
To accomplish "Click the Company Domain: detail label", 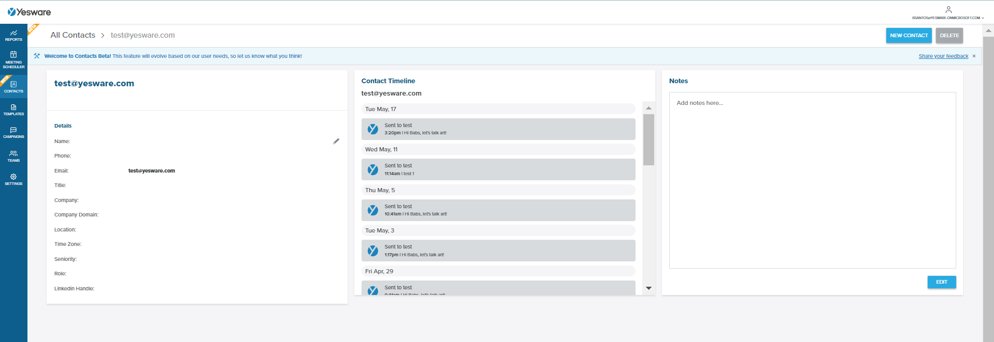I will 76,214.
